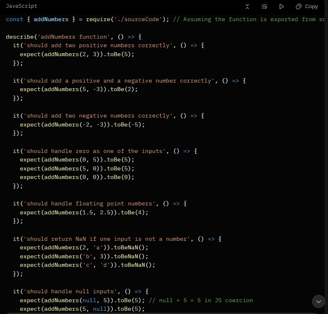Click the downward chevron at bottom right
The image size is (328, 314).
(x=318, y=301)
